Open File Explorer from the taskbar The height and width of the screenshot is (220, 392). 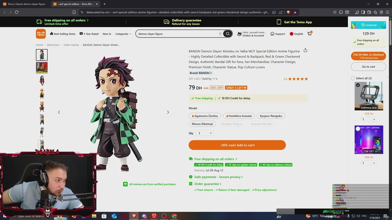pyautogui.click(x=94, y=216)
